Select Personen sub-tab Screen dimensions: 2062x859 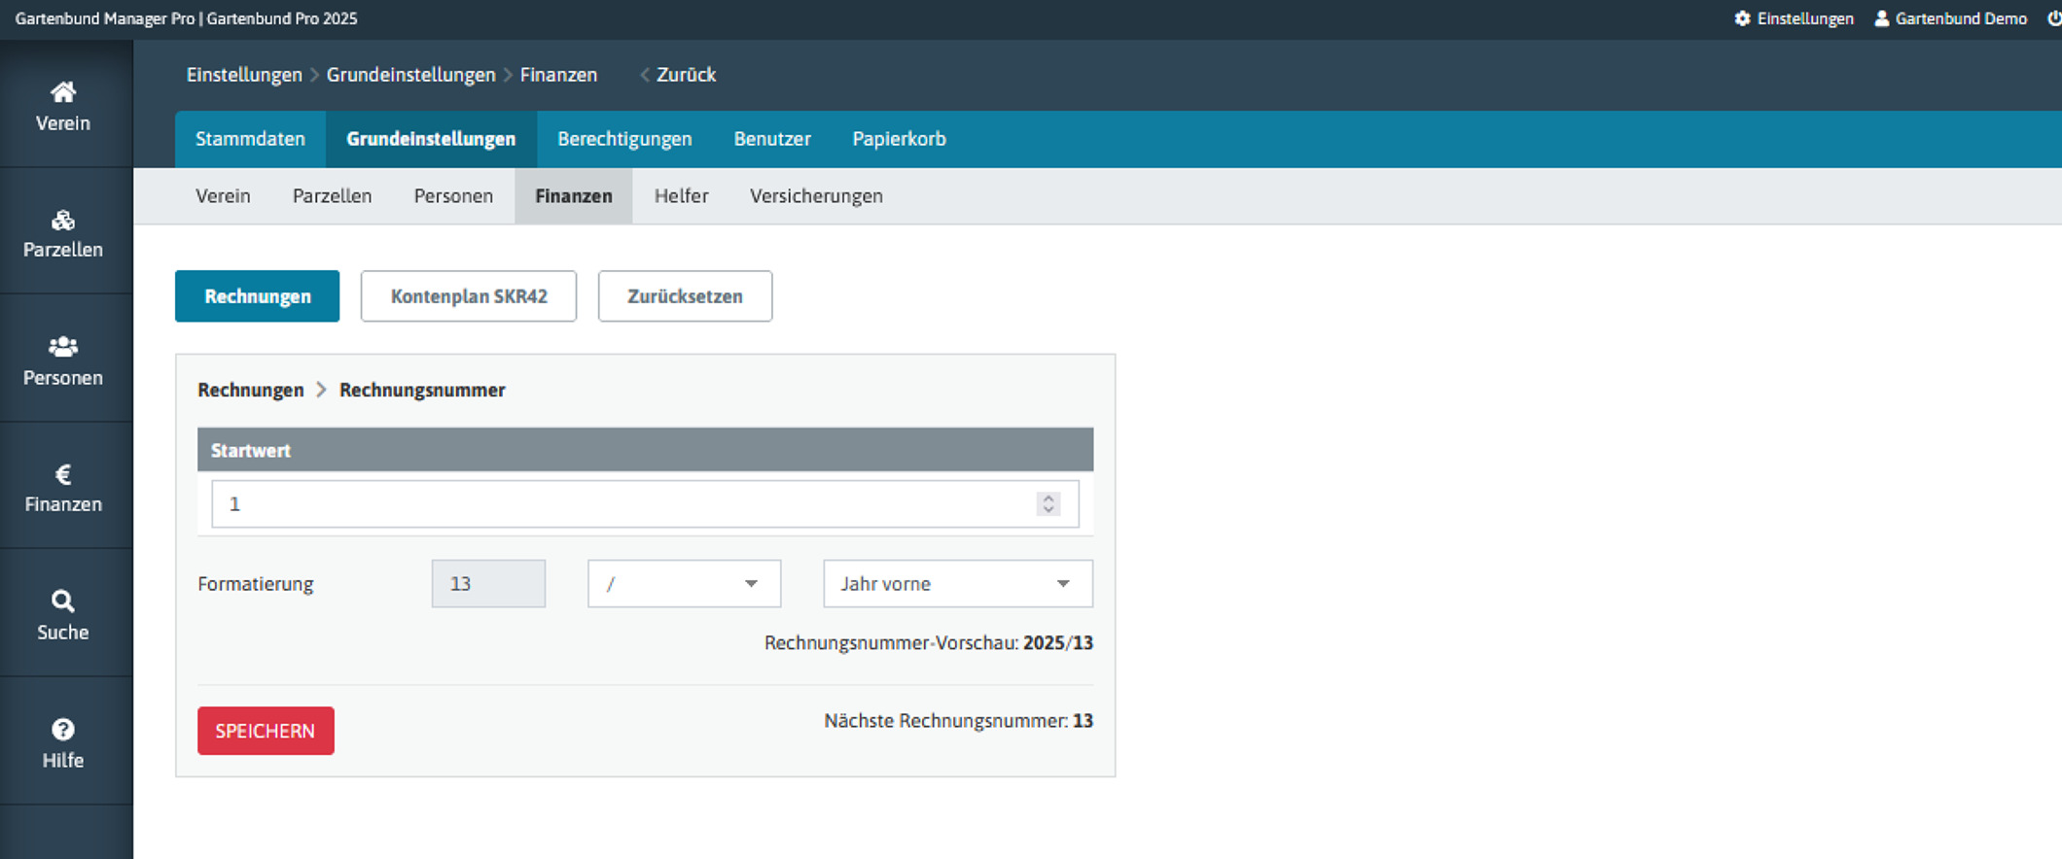pyautogui.click(x=453, y=196)
